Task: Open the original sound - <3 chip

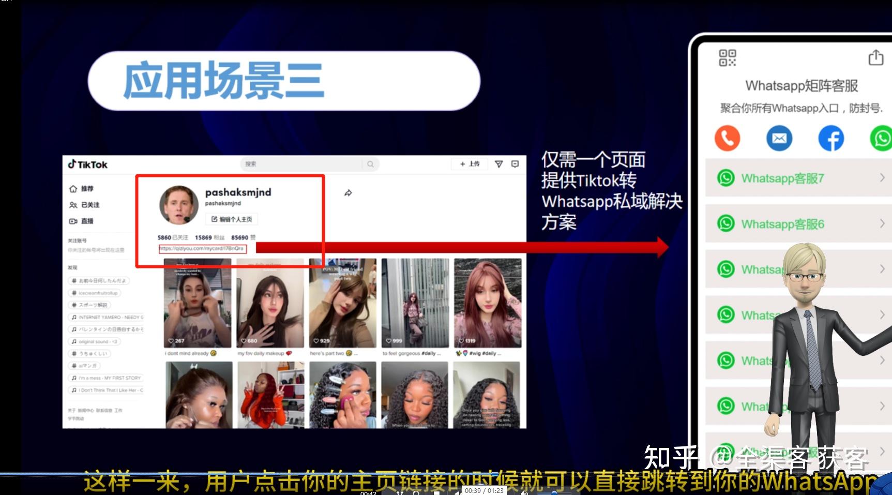Action: tap(95, 341)
